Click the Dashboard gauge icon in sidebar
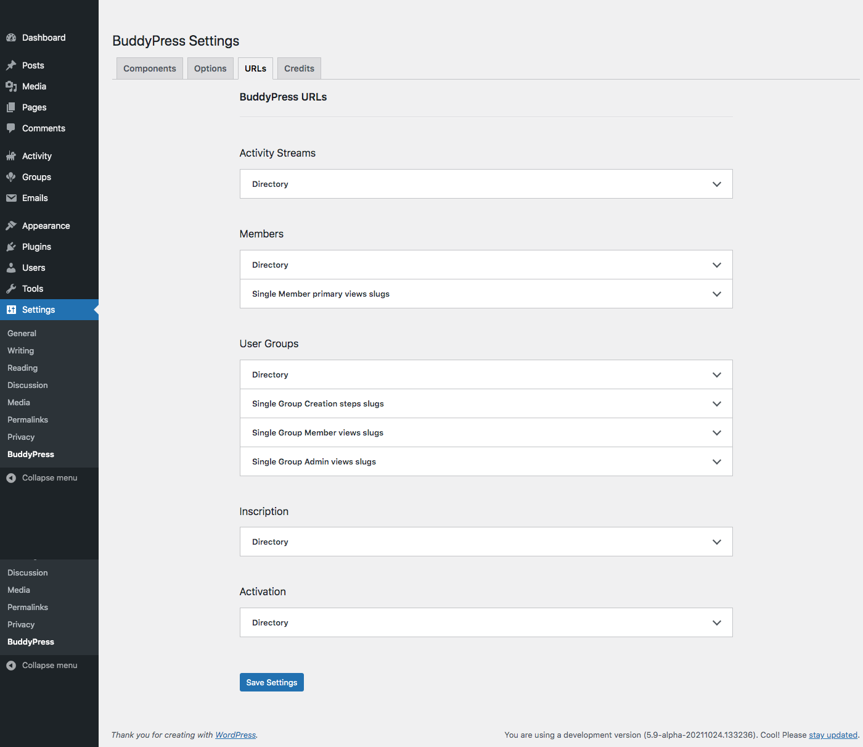863x747 pixels. pos(11,38)
